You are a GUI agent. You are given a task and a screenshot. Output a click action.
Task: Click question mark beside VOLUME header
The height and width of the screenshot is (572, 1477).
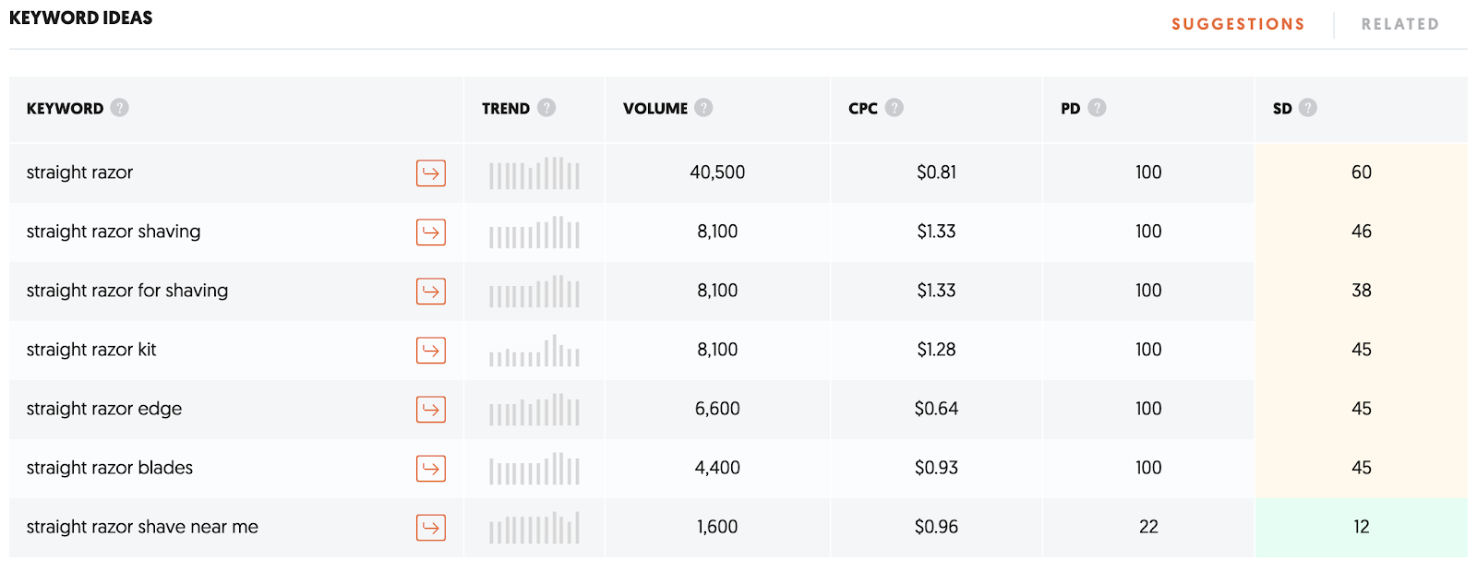pos(703,108)
